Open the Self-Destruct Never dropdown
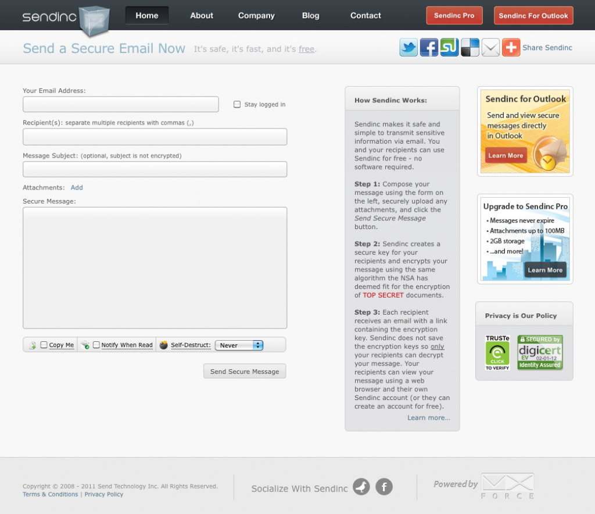The image size is (595, 514). click(x=239, y=345)
